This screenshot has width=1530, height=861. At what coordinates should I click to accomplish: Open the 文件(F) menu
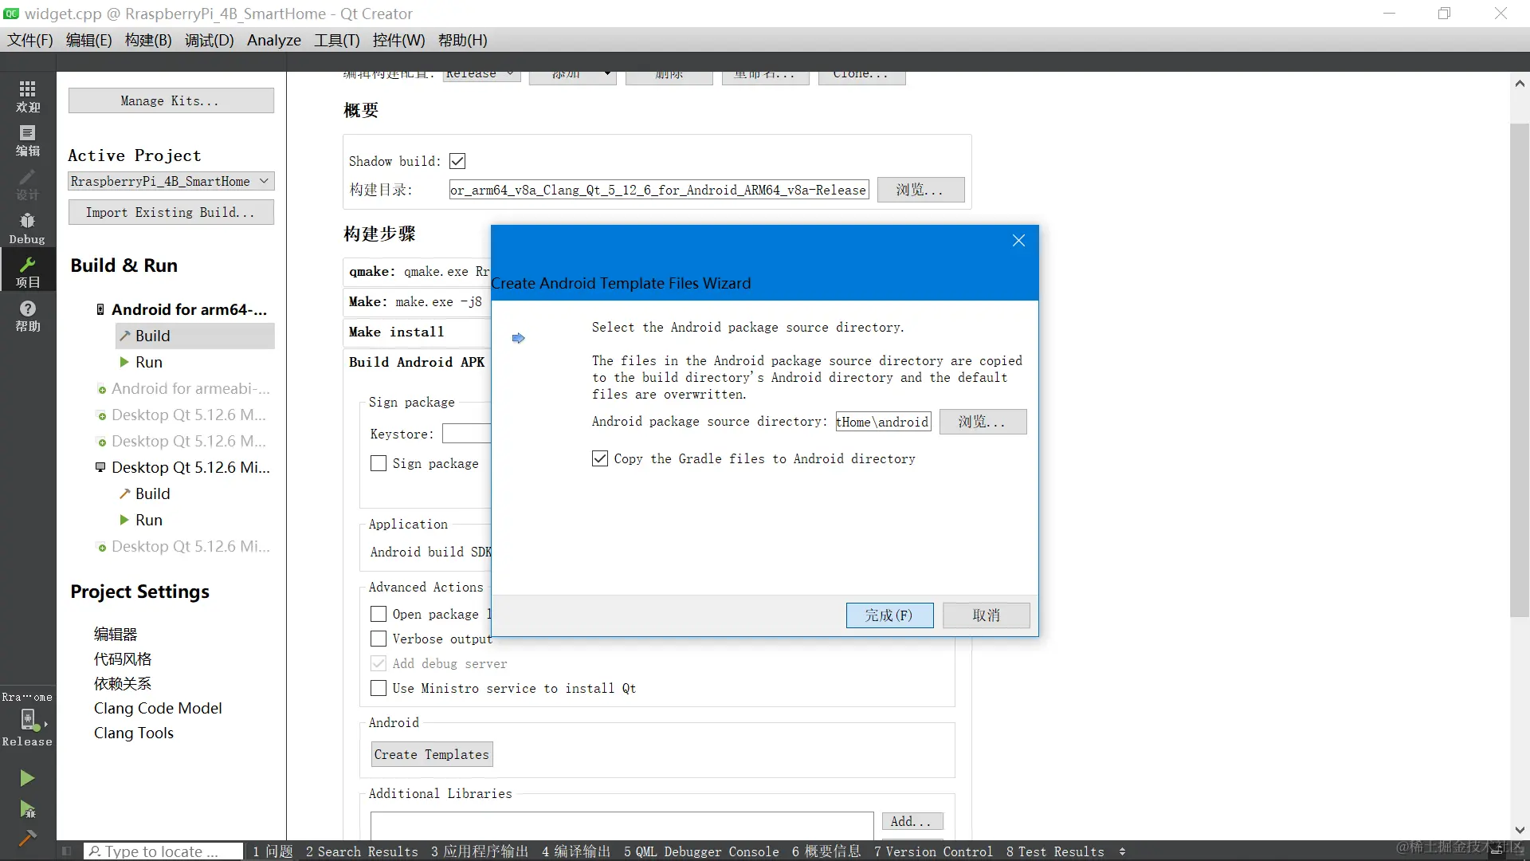pos(30,40)
